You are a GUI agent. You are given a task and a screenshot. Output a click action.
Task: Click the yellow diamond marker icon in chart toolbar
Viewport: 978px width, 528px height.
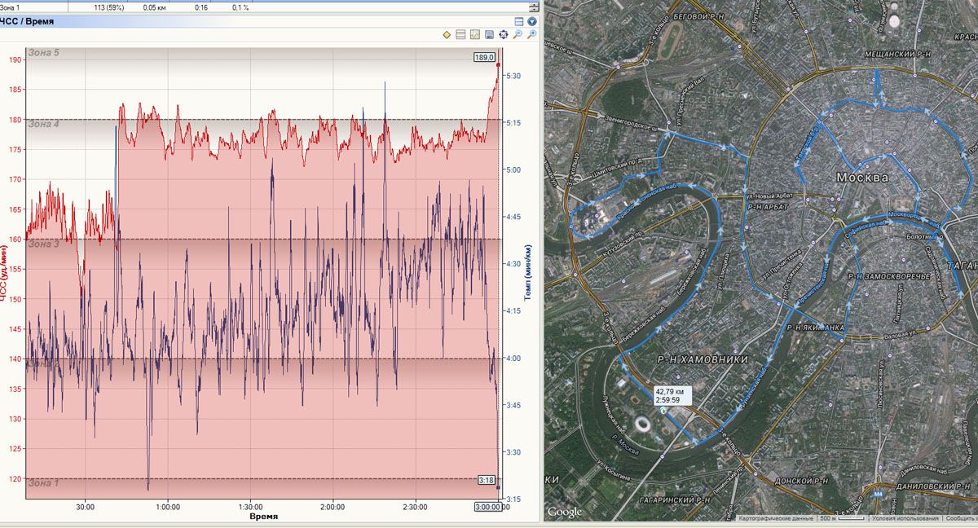(x=447, y=34)
